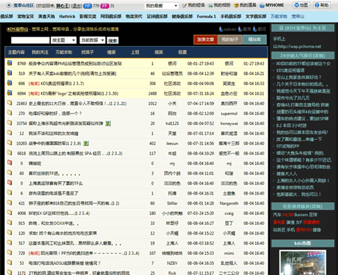Click the 退出 logout link
Viewport: 338px width, 275px height.
[x=76, y=6]
